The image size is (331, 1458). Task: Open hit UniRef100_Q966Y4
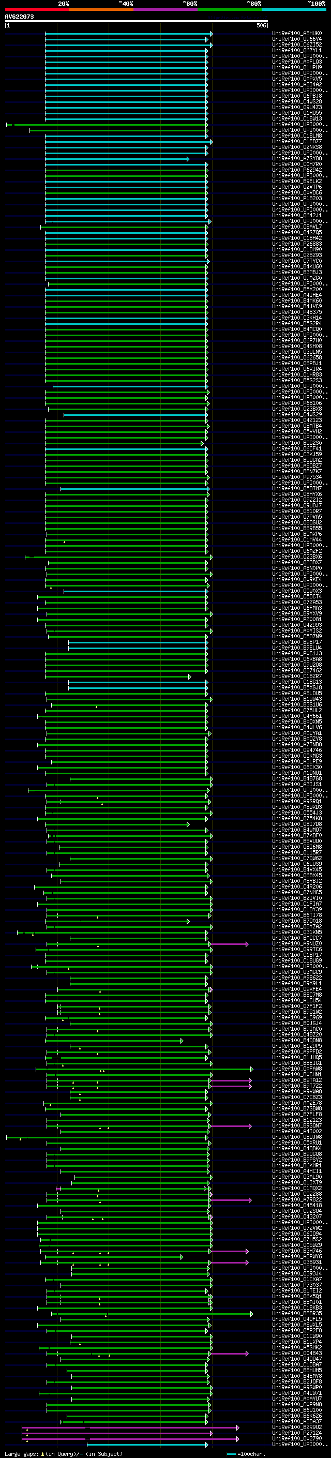click(297, 39)
